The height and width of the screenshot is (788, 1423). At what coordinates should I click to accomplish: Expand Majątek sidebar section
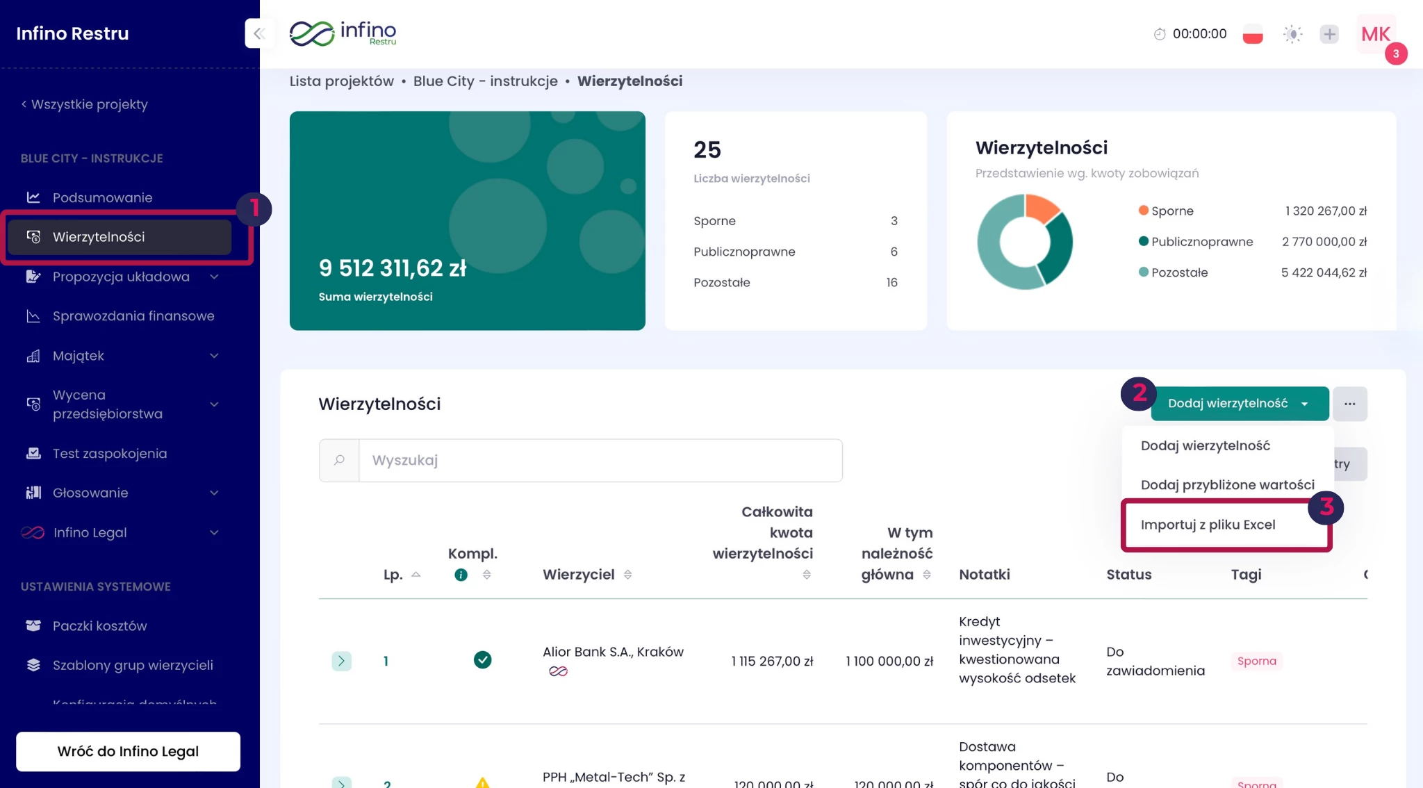(214, 356)
